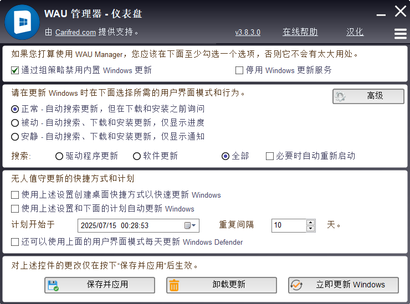Click the schedule start date time field
The width and height of the screenshot is (410, 304).
(x=139, y=225)
